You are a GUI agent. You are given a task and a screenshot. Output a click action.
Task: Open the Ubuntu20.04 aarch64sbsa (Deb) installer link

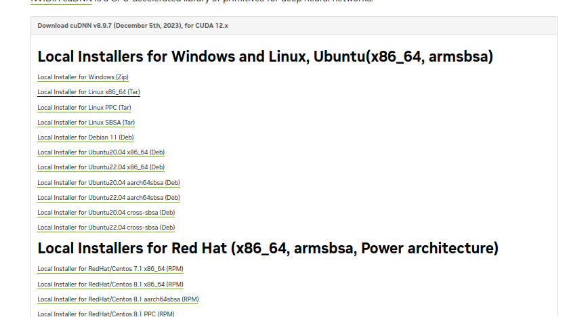(108, 183)
